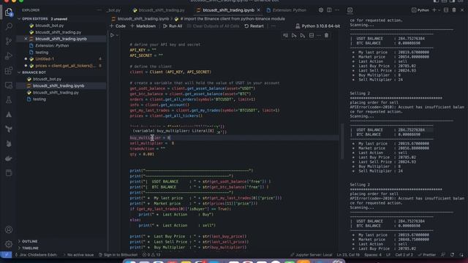
Task: Open the Extensions view
Action: pyautogui.click(x=9, y=70)
